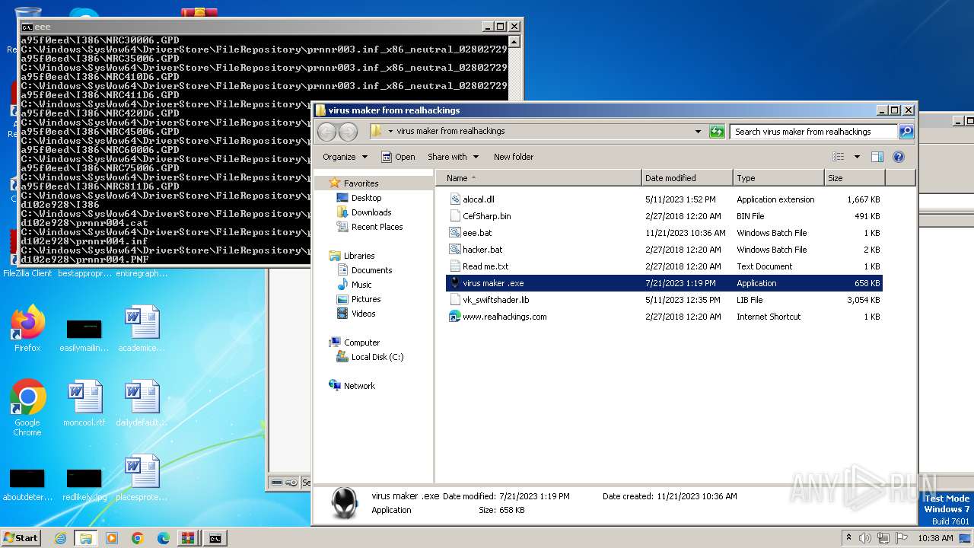Sort by Date modified column header
This screenshot has width=974, height=548.
[688, 178]
